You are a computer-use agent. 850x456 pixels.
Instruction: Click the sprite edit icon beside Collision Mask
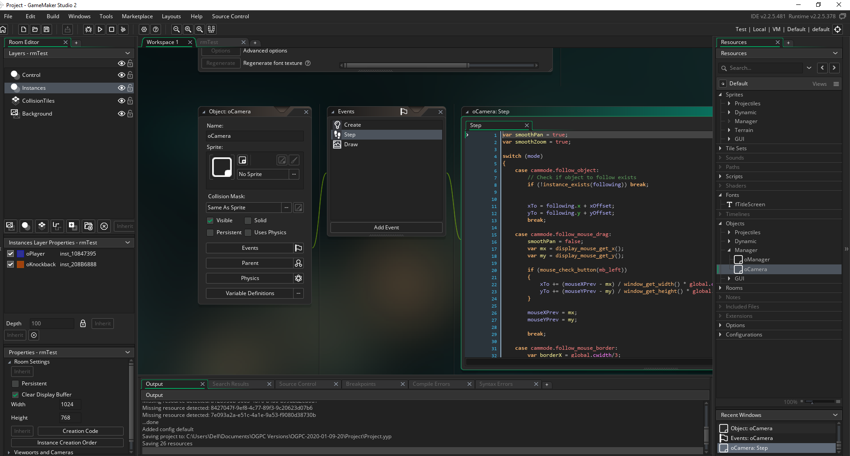(298, 208)
